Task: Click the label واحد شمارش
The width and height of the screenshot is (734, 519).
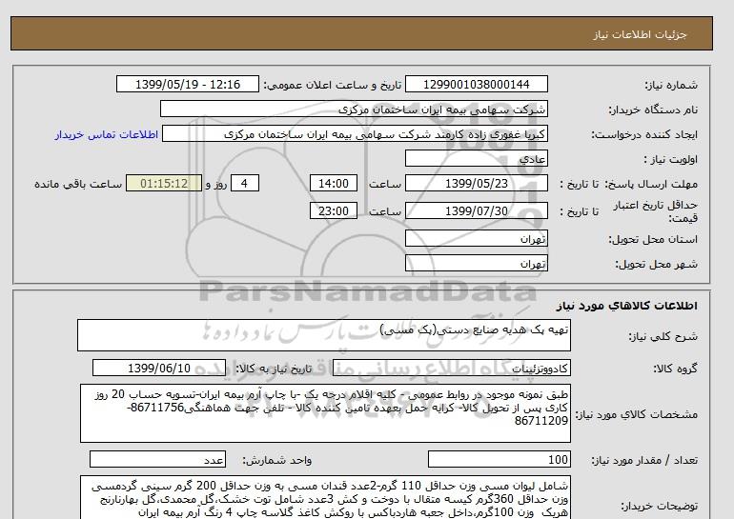Action: point(276,460)
